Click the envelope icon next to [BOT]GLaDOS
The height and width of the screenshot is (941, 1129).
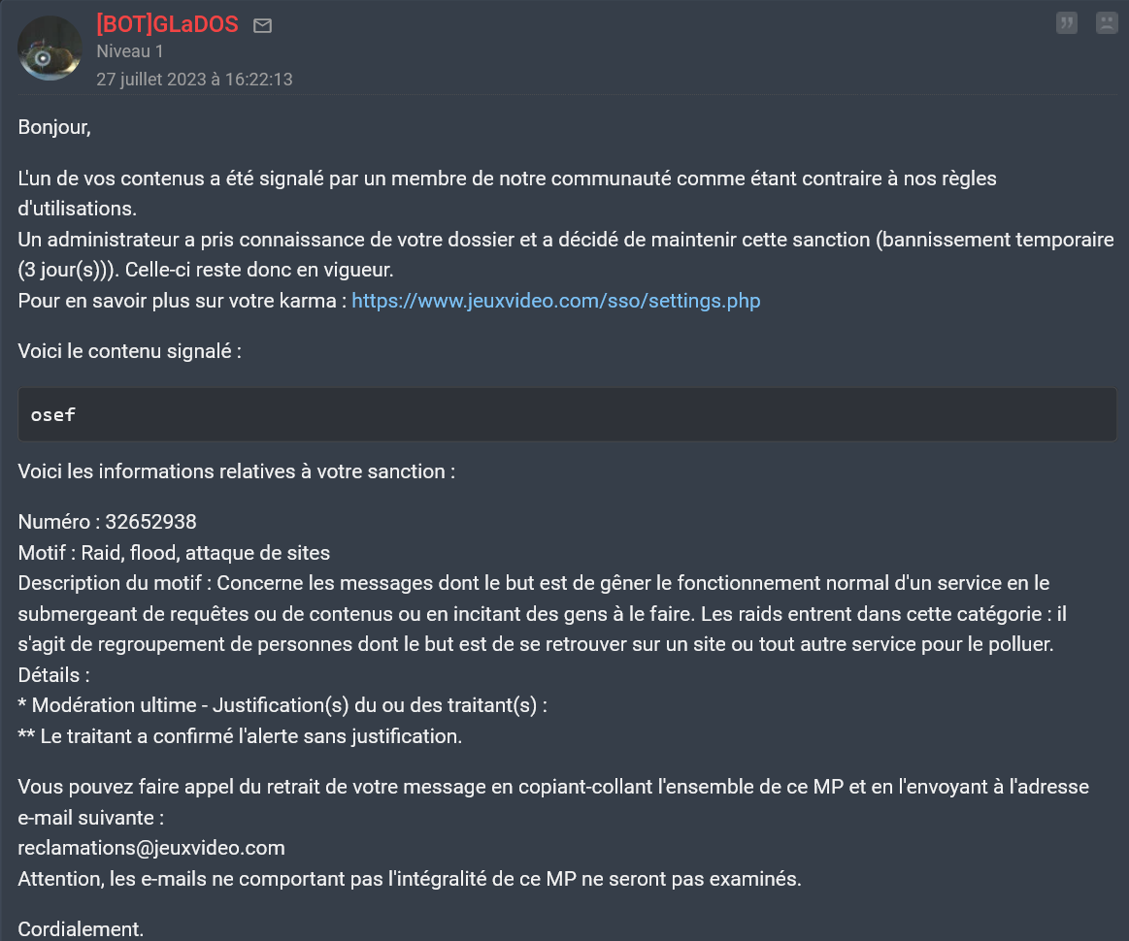[263, 26]
